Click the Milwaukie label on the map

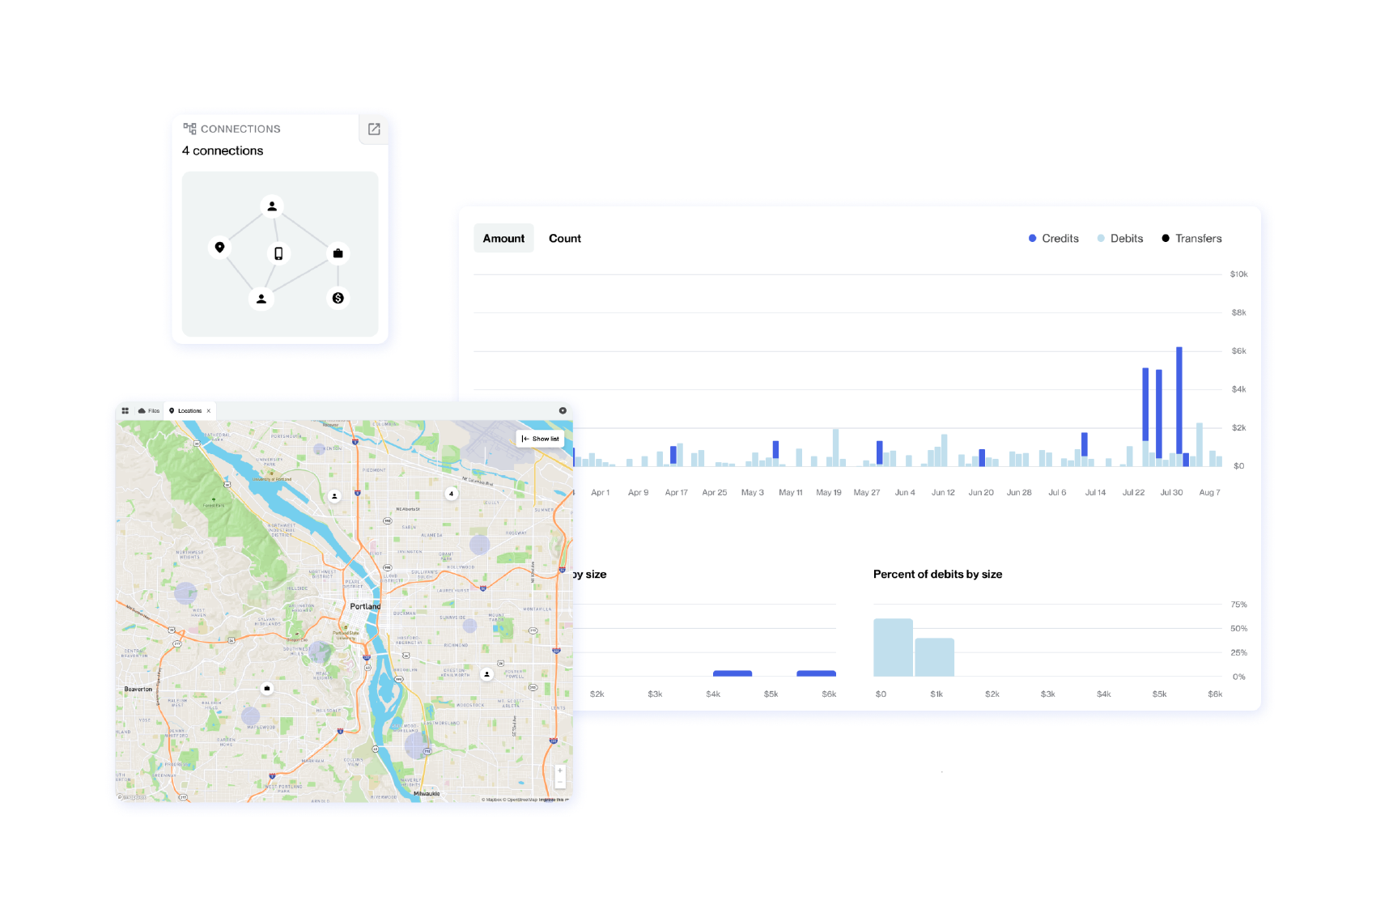427,793
